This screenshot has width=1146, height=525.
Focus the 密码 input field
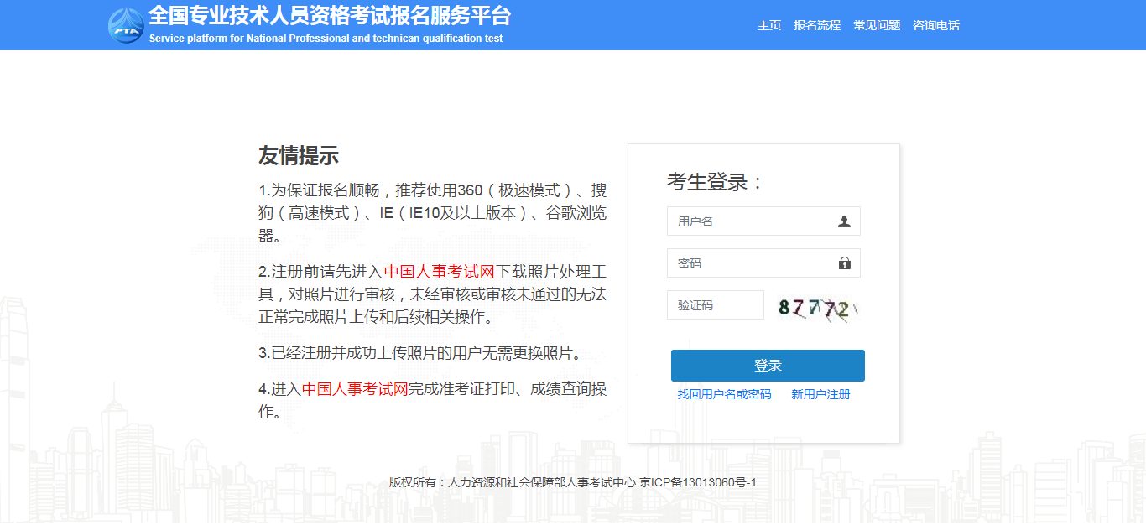(x=763, y=263)
